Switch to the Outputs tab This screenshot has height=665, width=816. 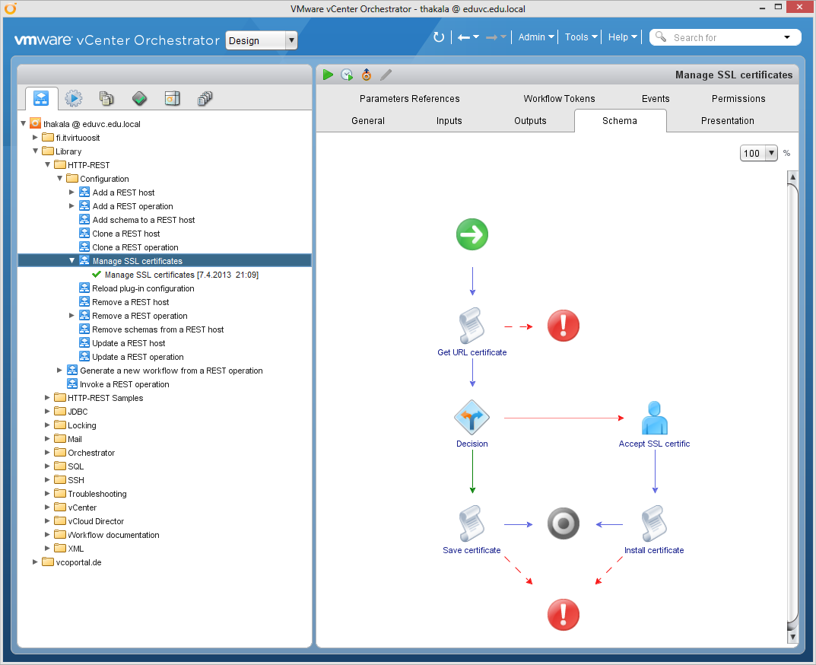[x=530, y=121]
